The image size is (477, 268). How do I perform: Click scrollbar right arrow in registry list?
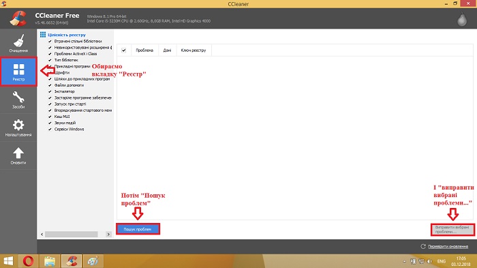pos(108,234)
